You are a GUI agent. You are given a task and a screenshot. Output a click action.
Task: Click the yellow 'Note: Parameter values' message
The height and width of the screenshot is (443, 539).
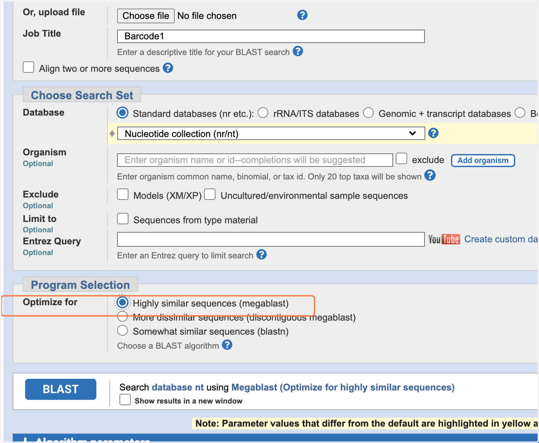point(366,423)
